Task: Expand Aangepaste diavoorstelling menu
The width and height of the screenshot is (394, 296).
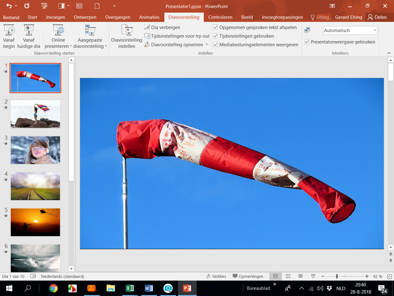Action: [106, 46]
